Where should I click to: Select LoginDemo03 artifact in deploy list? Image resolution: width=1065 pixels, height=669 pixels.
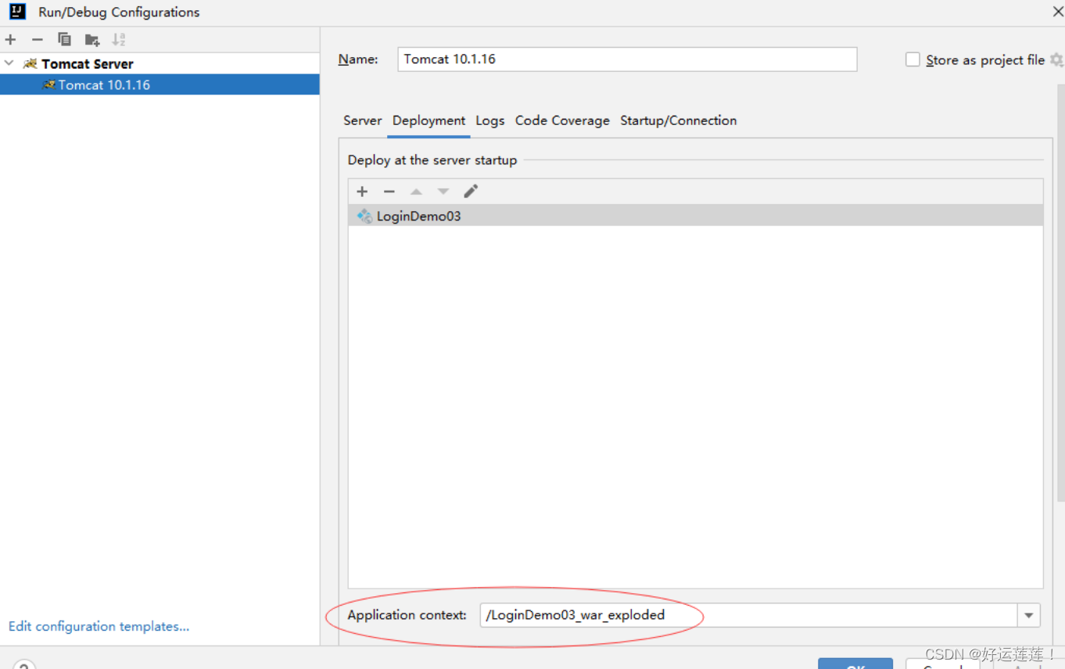[x=695, y=216]
